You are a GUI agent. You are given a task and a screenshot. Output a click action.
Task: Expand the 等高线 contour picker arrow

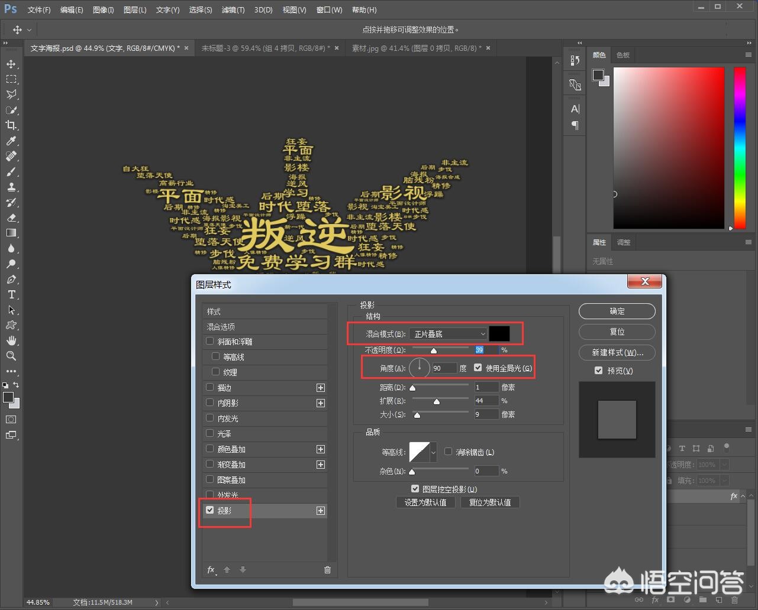(433, 453)
